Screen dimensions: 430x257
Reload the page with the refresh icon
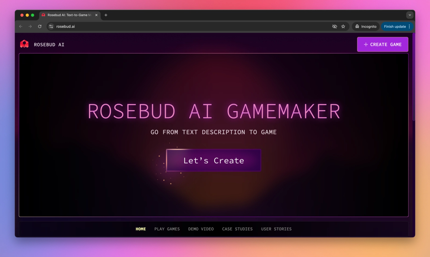tap(40, 27)
